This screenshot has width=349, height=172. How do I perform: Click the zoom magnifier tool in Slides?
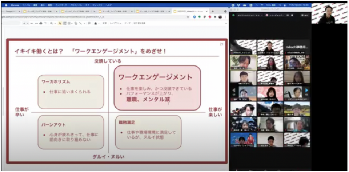51,23
